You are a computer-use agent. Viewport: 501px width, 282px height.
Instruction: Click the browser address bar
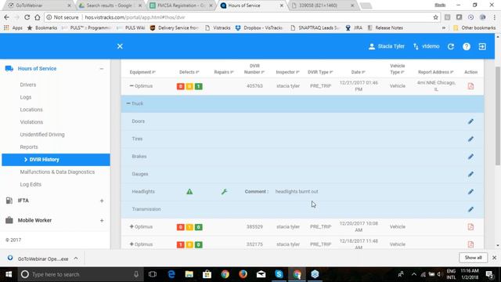[243, 17]
